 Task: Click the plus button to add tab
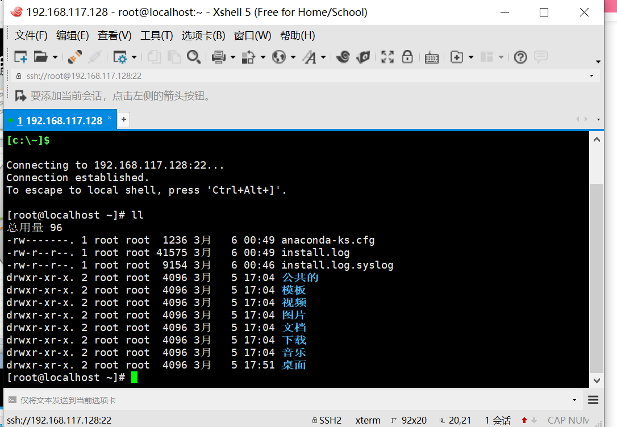pos(123,120)
